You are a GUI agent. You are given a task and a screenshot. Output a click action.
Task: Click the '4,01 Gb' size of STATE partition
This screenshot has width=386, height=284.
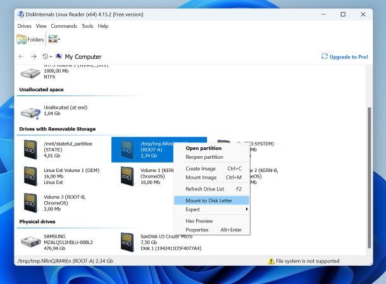pos(52,156)
